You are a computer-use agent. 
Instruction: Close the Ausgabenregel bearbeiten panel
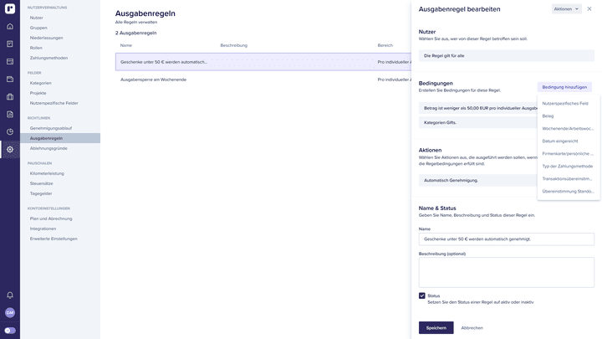pos(589,9)
